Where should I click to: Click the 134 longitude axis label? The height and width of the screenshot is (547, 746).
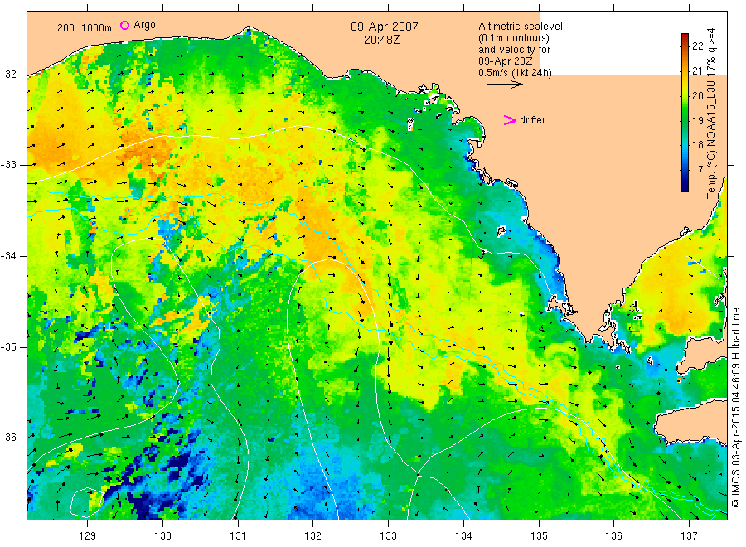coord(463,536)
